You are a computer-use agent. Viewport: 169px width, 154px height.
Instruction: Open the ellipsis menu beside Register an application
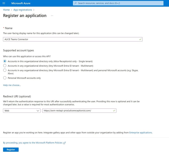pos(52,16)
